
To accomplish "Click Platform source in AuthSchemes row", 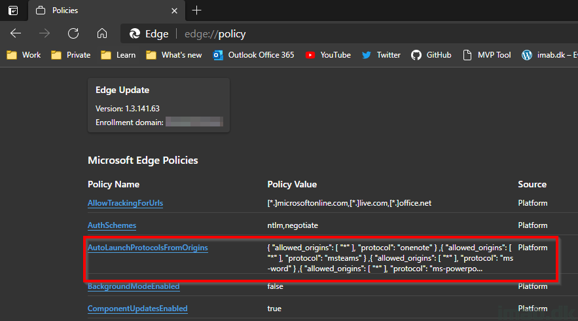I will tap(533, 225).
